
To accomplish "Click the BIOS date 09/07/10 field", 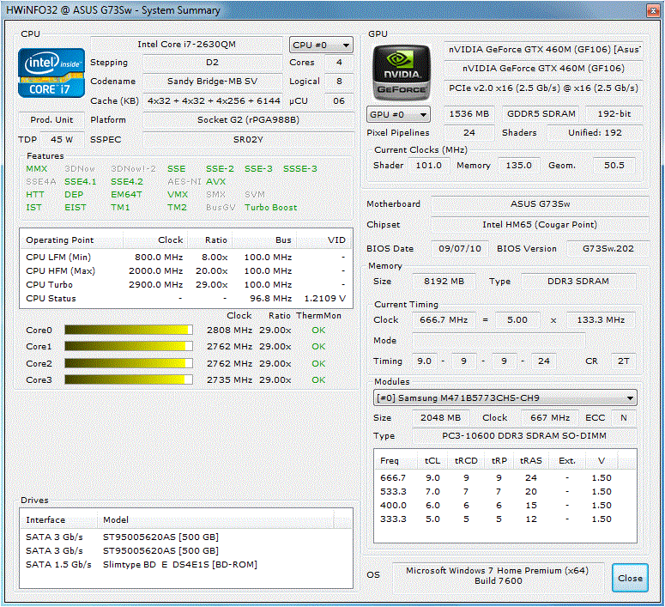I will pyautogui.click(x=460, y=248).
